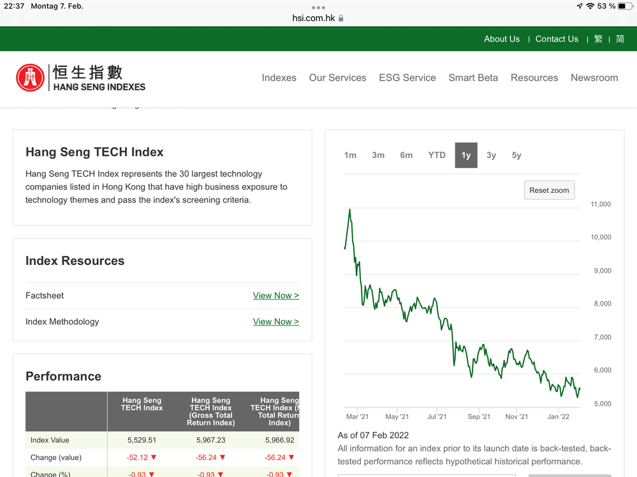Image resolution: width=637 pixels, height=477 pixels.
Task: Open the About Us page
Action: coord(502,39)
